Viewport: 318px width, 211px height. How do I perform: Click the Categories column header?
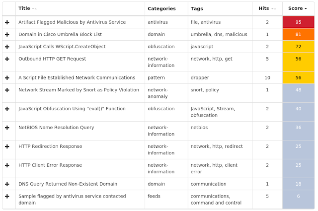pyautogui.click(x=161, y=8)
